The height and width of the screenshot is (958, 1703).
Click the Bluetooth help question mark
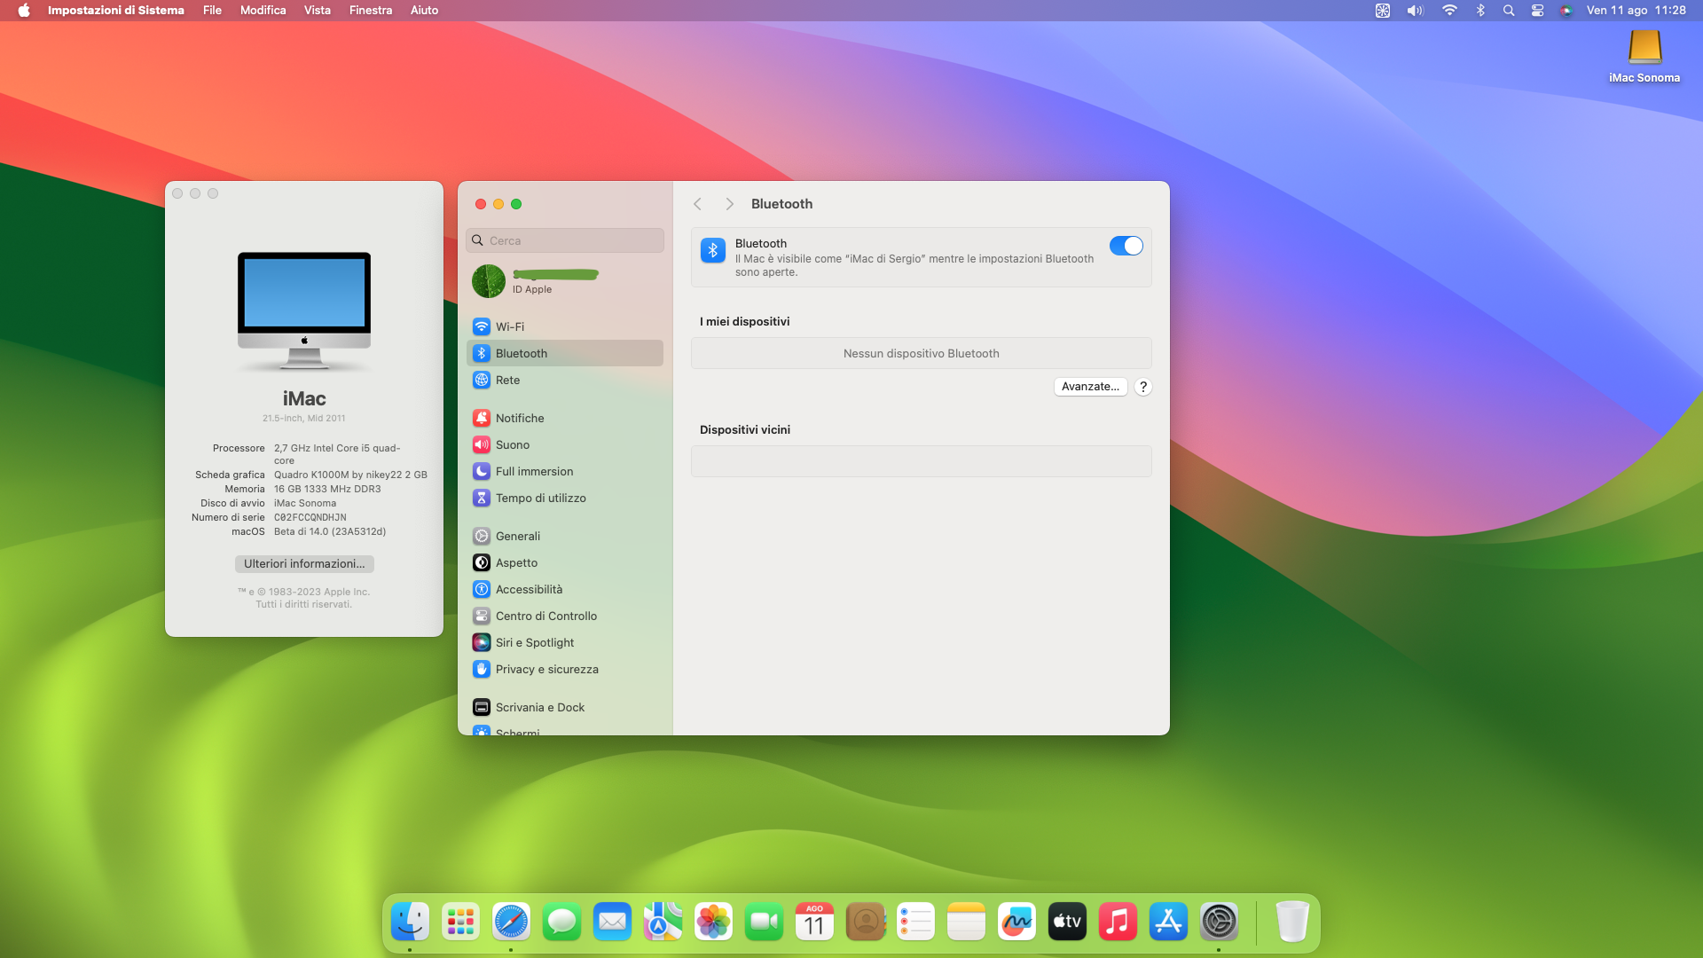(x=1143, y=387)
